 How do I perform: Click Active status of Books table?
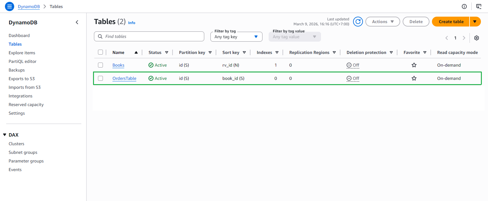tap(158, 65)
